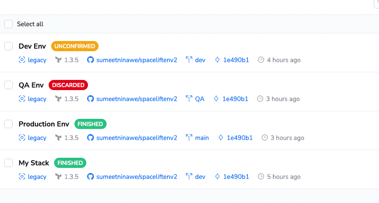Click legacy space icon in QA Env row
The width and height of the screenshot is (379, 203).
22,99
